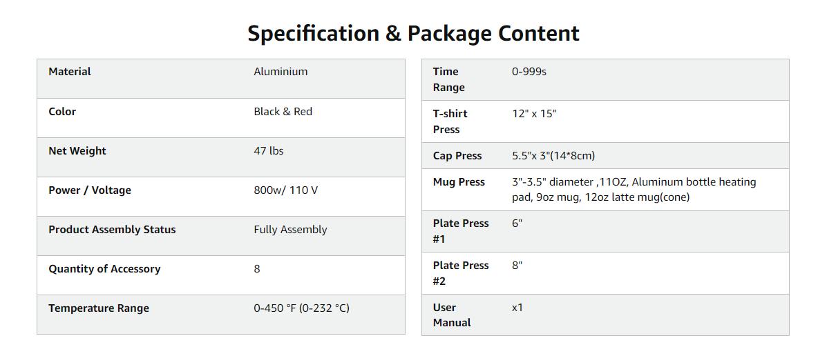Select the User Manual label
818x347 pixels.
point(452,315)
